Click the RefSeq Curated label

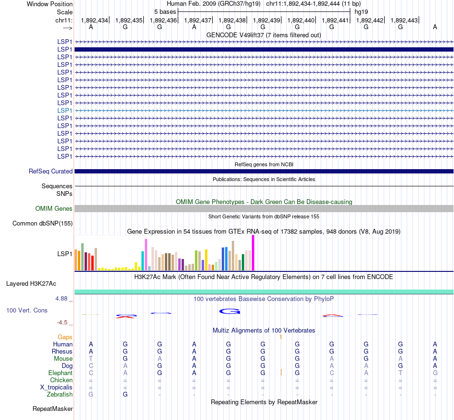50,172
